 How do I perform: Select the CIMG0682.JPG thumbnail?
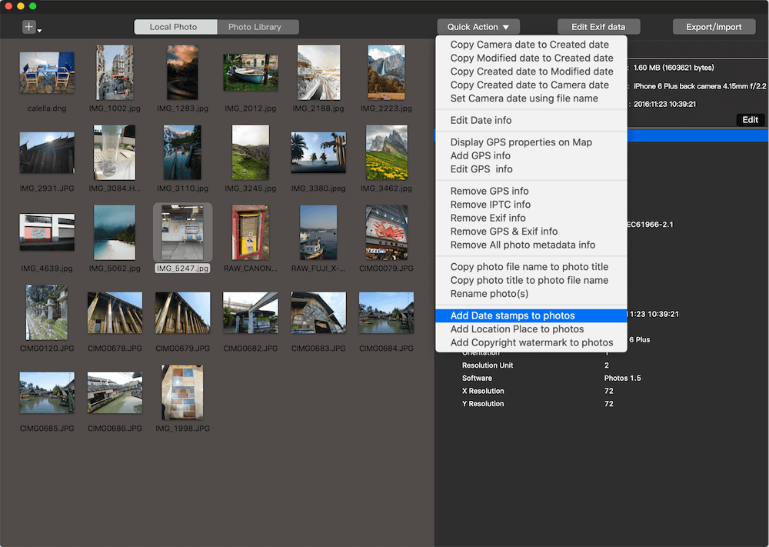pyautogui.click(x=251, y=312)
